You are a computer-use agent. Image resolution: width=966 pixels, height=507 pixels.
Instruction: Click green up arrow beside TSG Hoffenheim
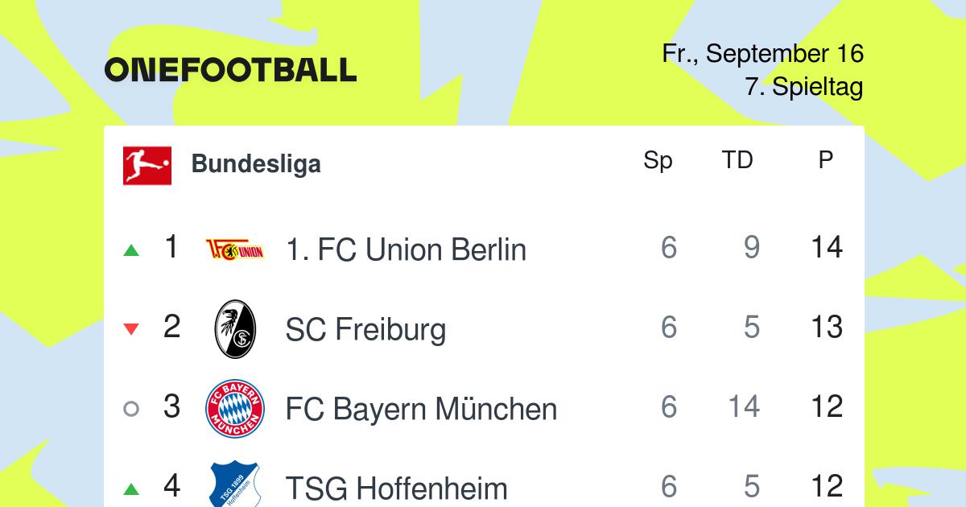(131, 488)
